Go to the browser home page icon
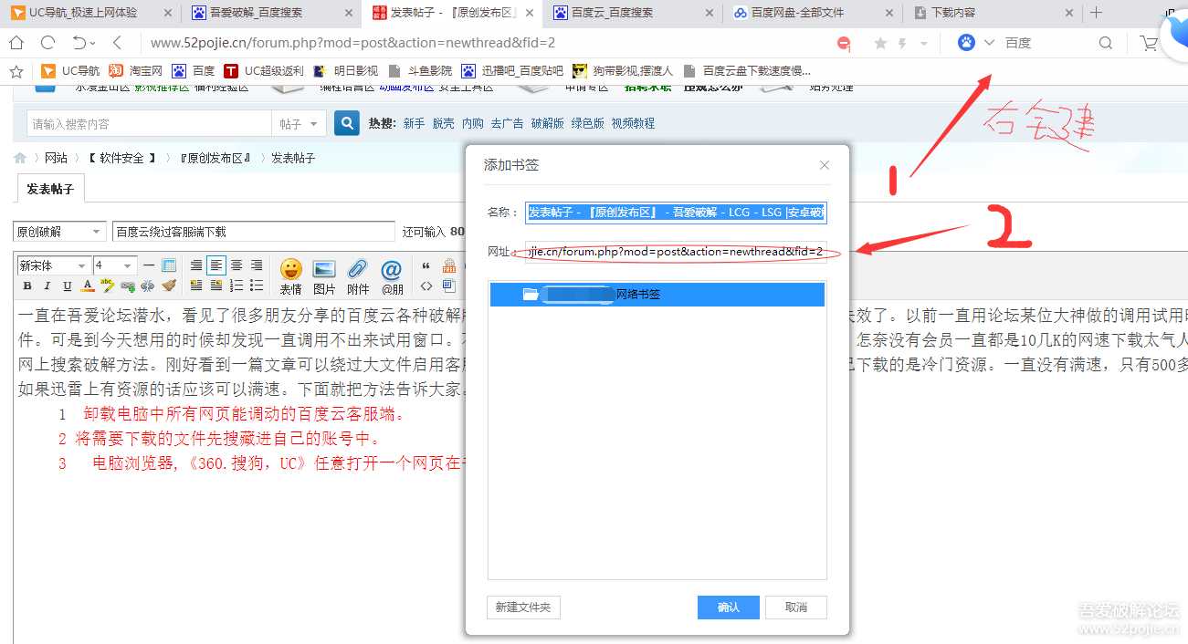Image resolution: width=1188 pixels, height=644 pixels. tap(16, 43)
